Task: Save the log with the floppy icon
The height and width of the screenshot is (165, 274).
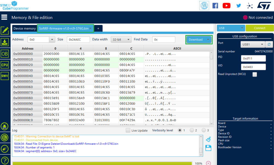Action: 208,148
